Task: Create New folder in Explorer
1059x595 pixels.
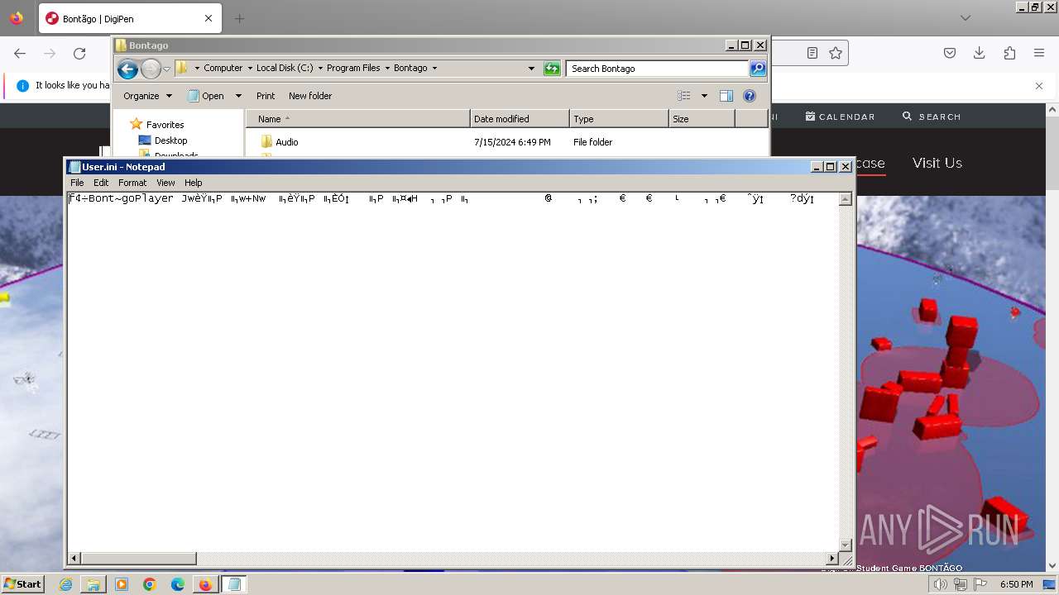Action: (x=310, y=96)
